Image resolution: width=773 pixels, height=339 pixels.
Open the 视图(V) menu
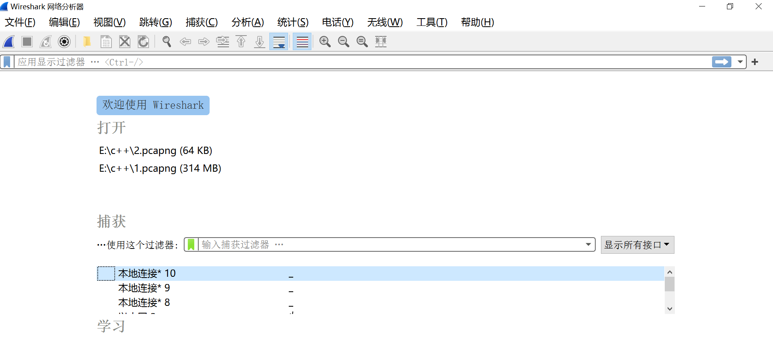109,22
